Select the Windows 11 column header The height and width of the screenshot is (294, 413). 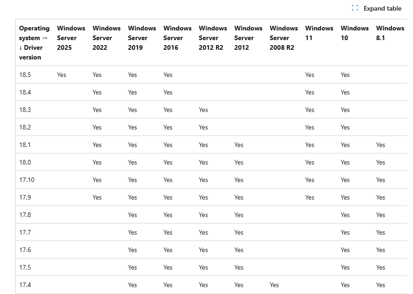[319, 33]
